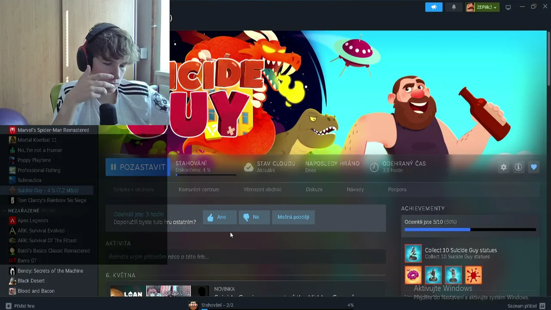
Task: Click the Bendy game icon
Action: (x=12, y=271)
